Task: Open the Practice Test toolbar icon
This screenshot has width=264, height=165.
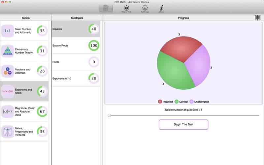Action: pos(106,9)
